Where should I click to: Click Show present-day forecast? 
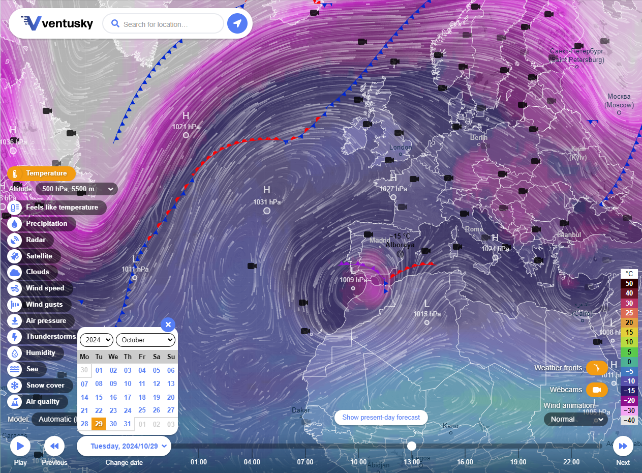coord(381,418)
